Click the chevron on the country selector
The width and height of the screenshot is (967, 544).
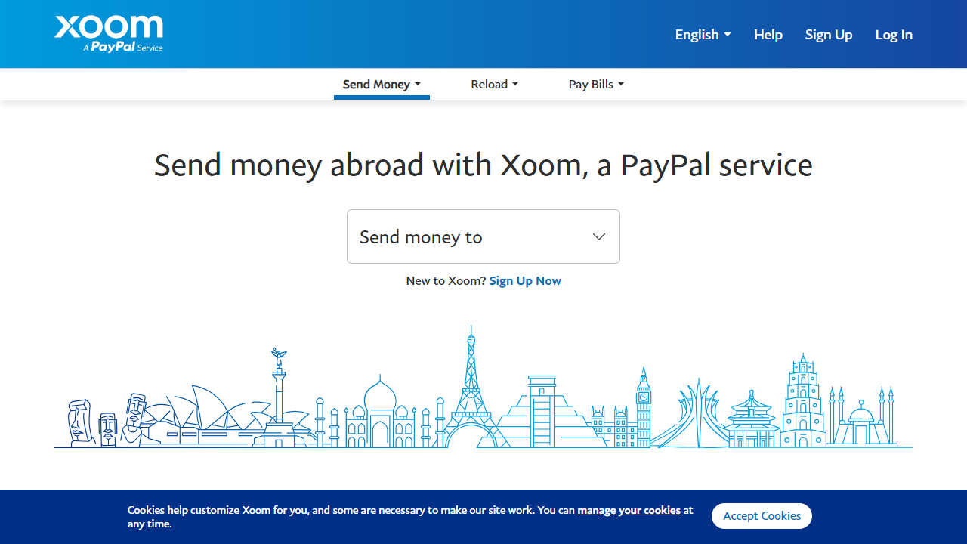(x=598, y=236)
